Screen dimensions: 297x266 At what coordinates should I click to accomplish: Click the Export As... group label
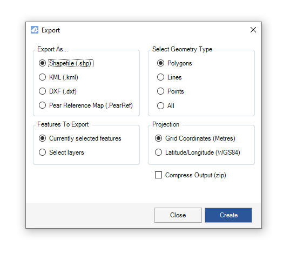click(52, 49)
